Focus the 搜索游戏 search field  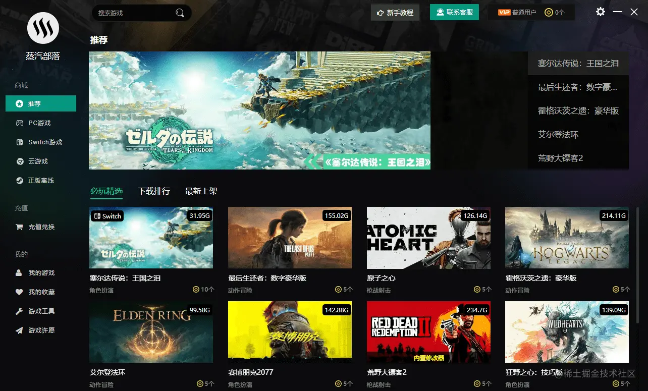[x=141, y=13]
